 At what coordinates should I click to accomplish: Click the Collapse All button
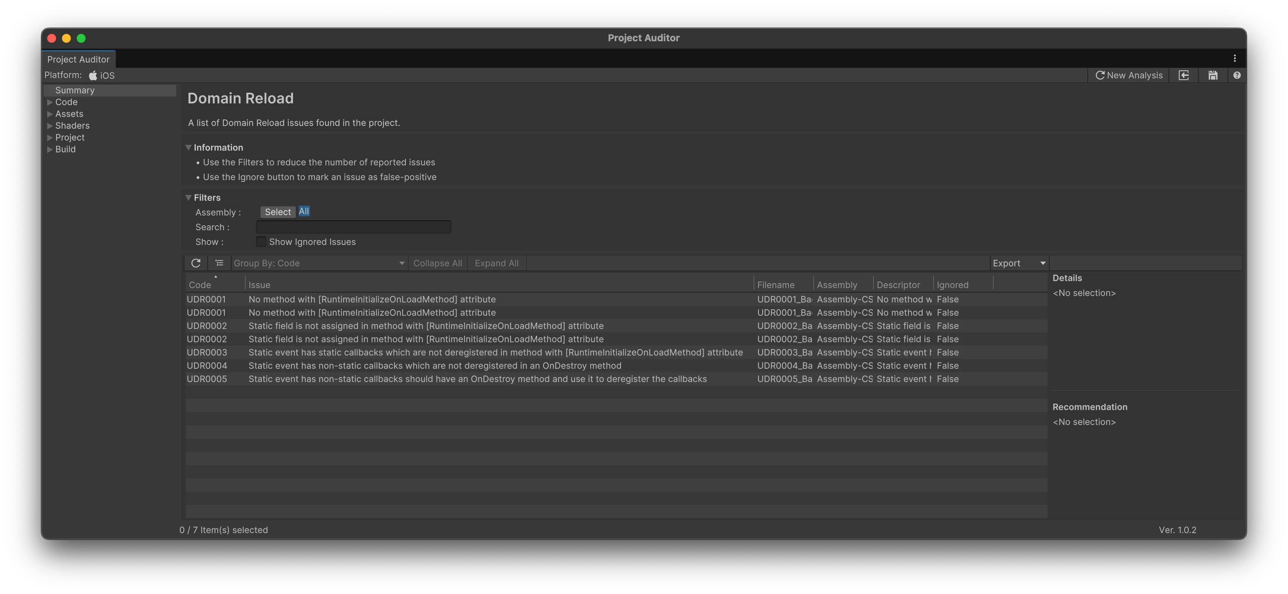[x=437, y=263]
